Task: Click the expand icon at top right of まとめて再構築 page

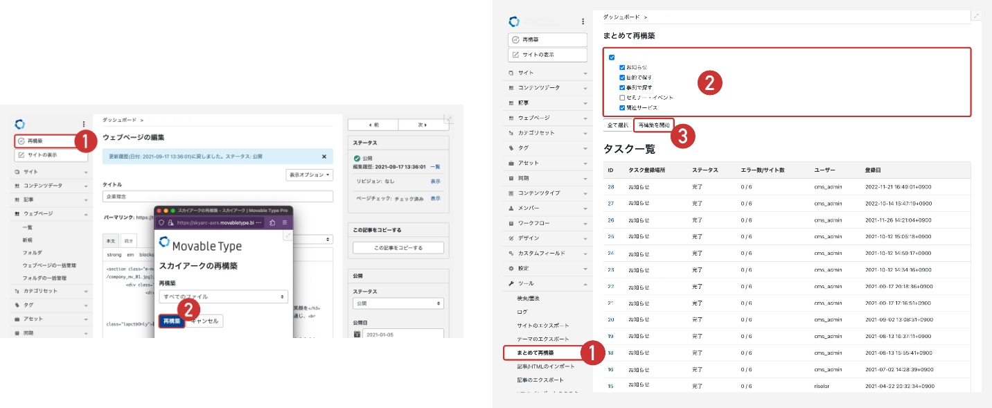Action: (x=976, y=16)
